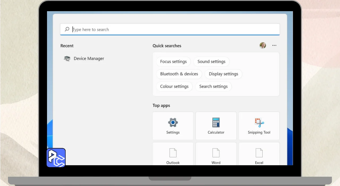This screenshot has width=340, height=186.
Task: Click the Outlook label text
Action: click(173, 163)
